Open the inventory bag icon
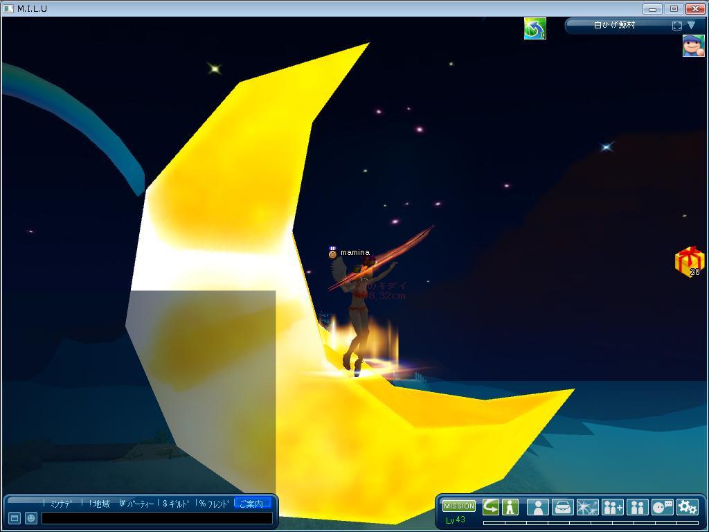Viewport: 709px width, 532px height. pos(562,507)
